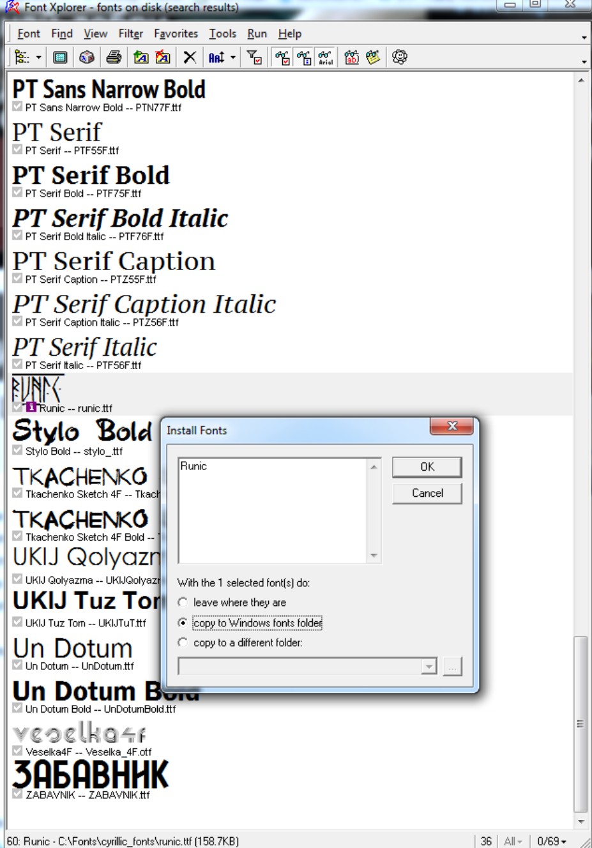Select 'leave where they are' option
Viewport: 592px width, 848px height.
click(x=183, y=602)
